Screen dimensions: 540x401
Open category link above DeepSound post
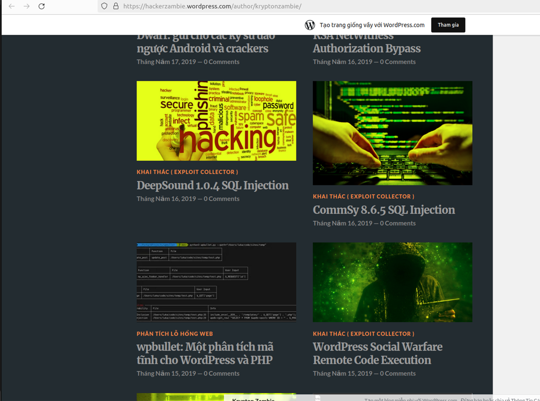coord(187,172)
